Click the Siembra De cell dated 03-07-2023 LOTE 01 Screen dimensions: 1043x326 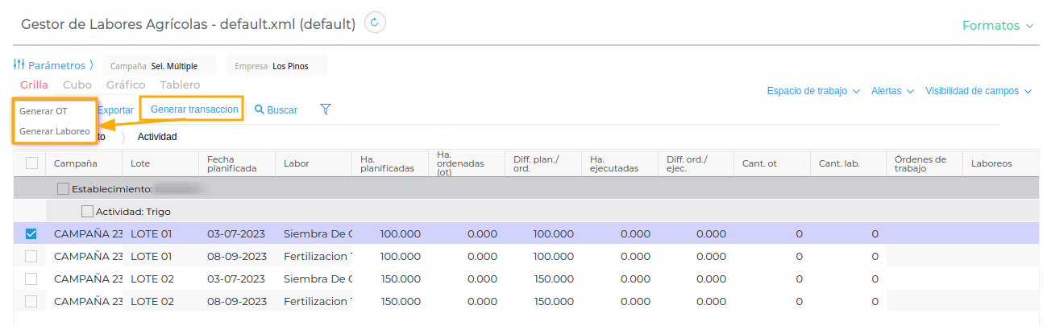click(318, 234)
